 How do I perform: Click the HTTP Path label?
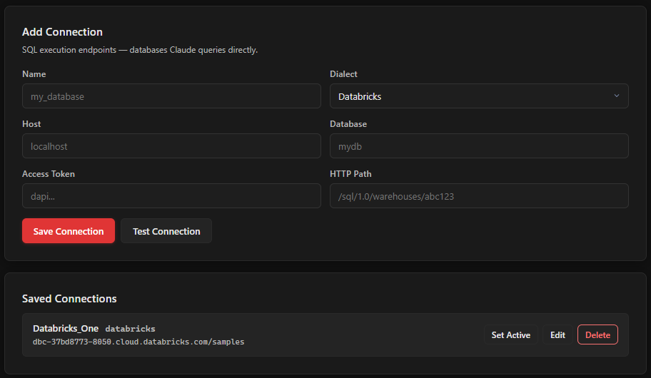350,174
